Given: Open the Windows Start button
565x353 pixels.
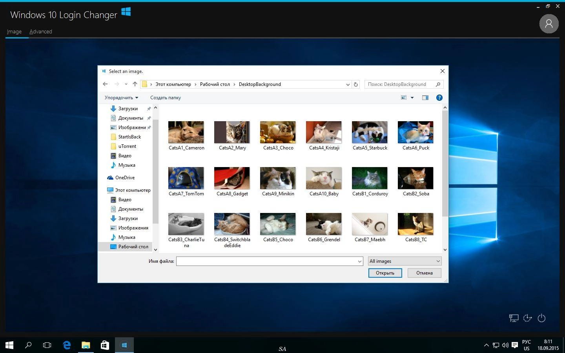Looking at the screenshot, I should [x=9, y=345].
